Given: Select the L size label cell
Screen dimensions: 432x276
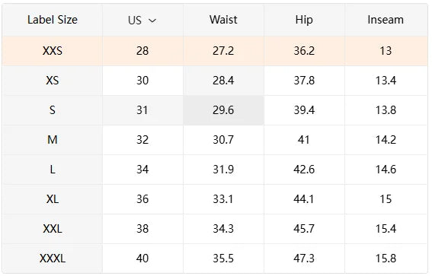Looking at the screenshot, I should (x=53, y=170).
